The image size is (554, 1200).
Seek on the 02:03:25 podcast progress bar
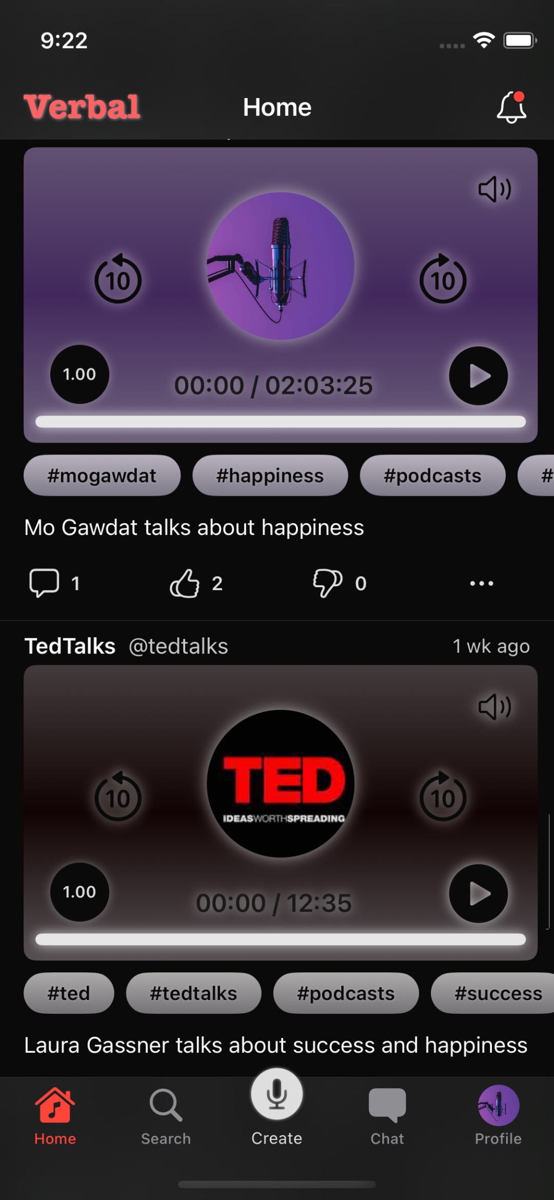(x=281, y=422)
